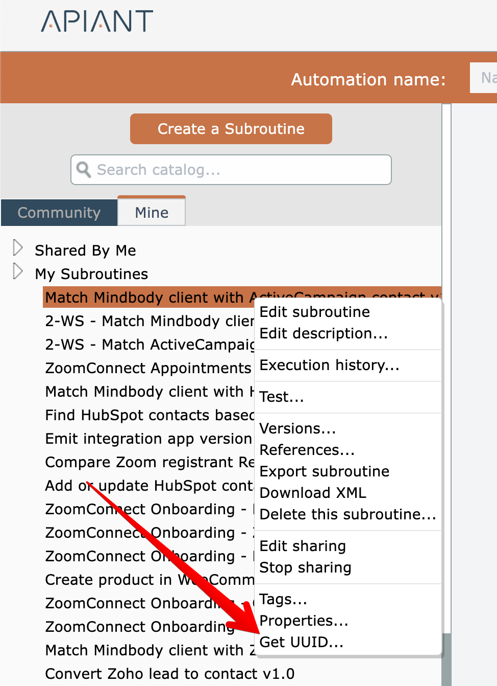497x686 pixels.
Task: Choose Get UUID from context menu
Action: click(x=301, y=642)
